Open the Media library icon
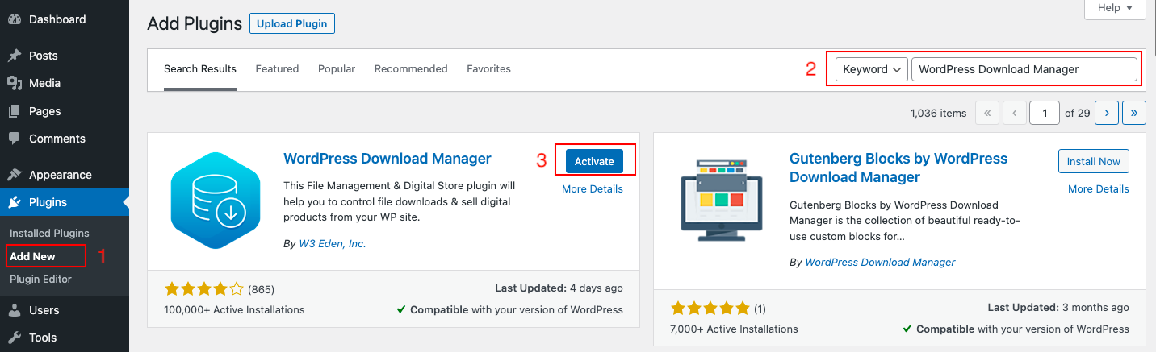Viewport: 1156px width, 352px height. pos(14,83)
